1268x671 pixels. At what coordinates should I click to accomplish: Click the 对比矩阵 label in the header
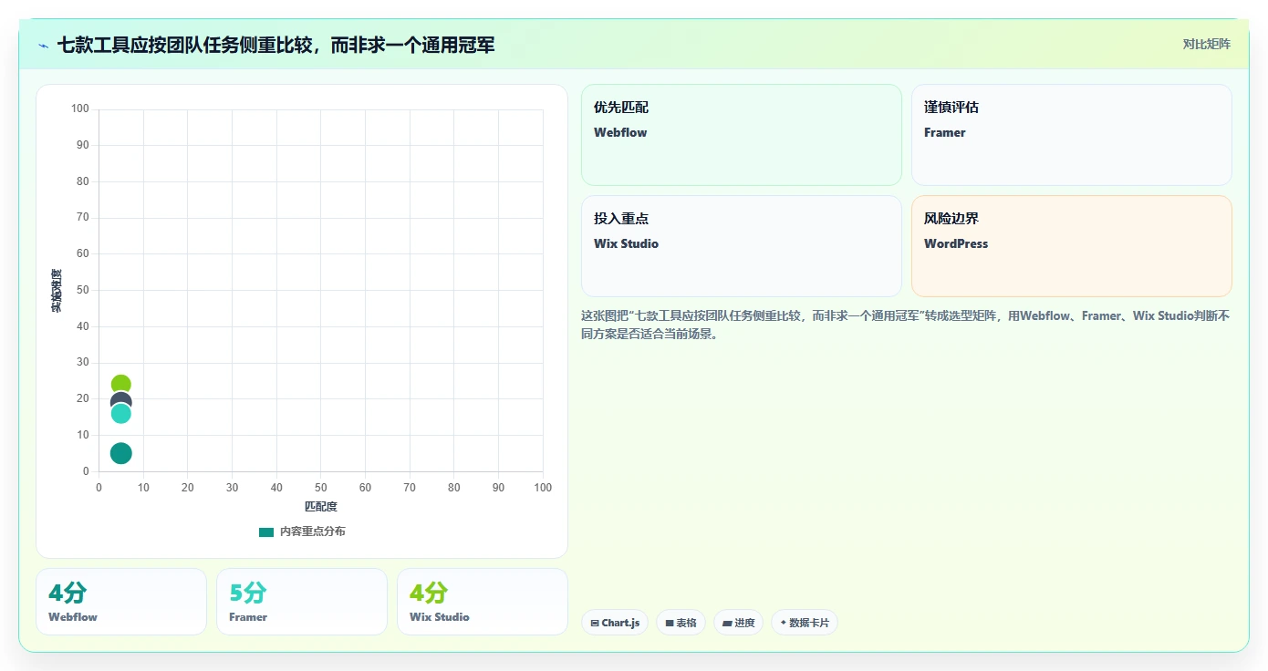pos(1206,44)
